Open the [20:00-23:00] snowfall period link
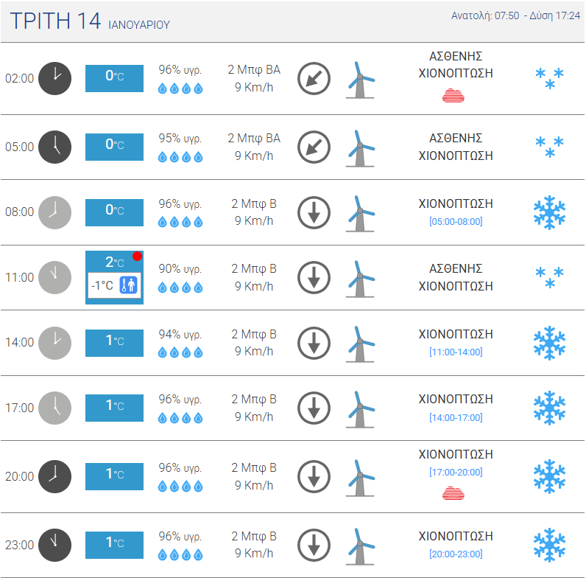Viewport: 586px width, 578px height. click(x=456, y=554)
